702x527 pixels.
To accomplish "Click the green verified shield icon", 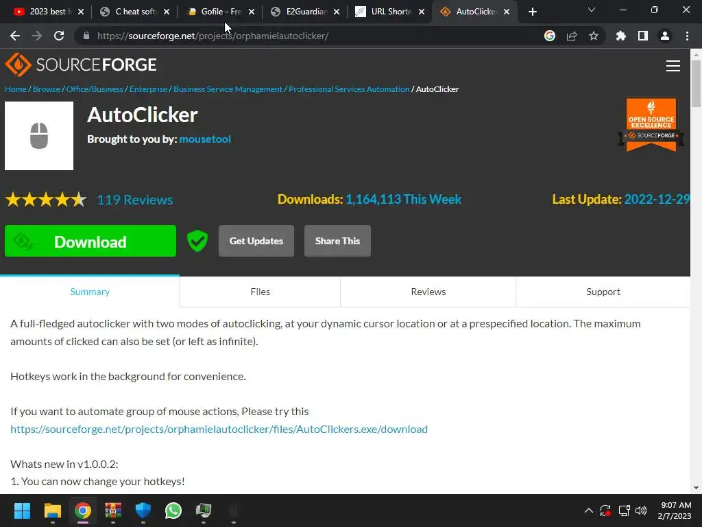I will (x=197, y=241).
